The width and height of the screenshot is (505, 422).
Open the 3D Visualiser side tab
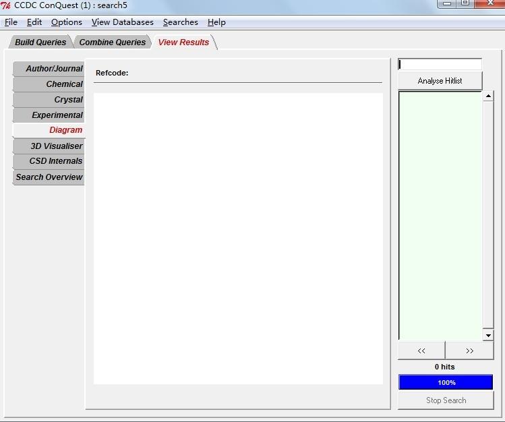click(49, 146)
